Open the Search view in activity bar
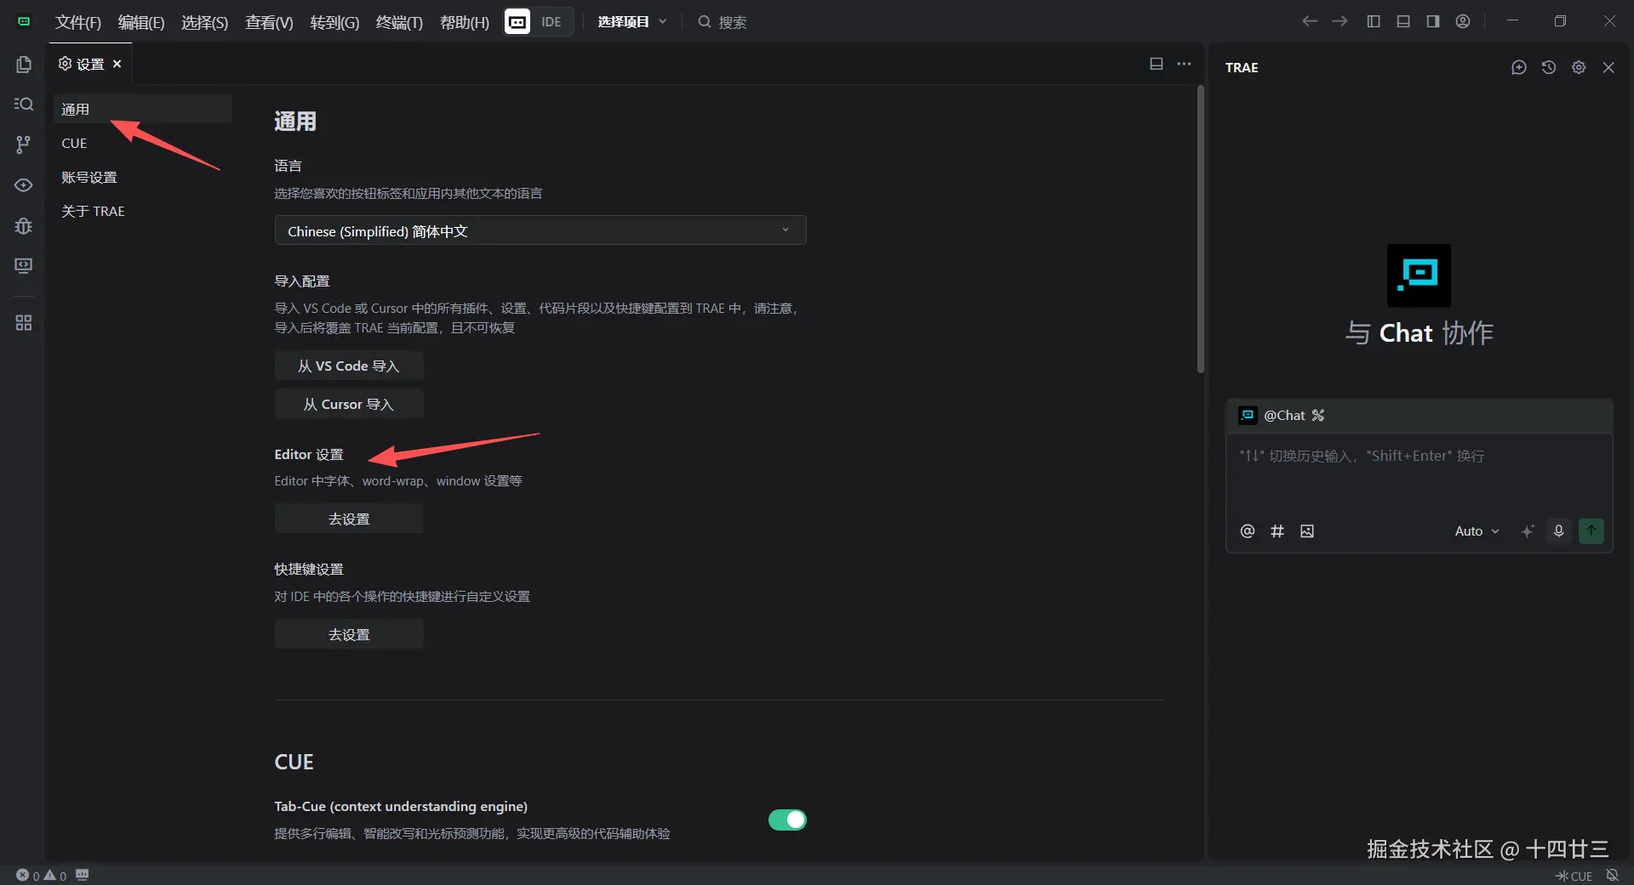This screenshot has height=885, width=1634. coord(24,104)
